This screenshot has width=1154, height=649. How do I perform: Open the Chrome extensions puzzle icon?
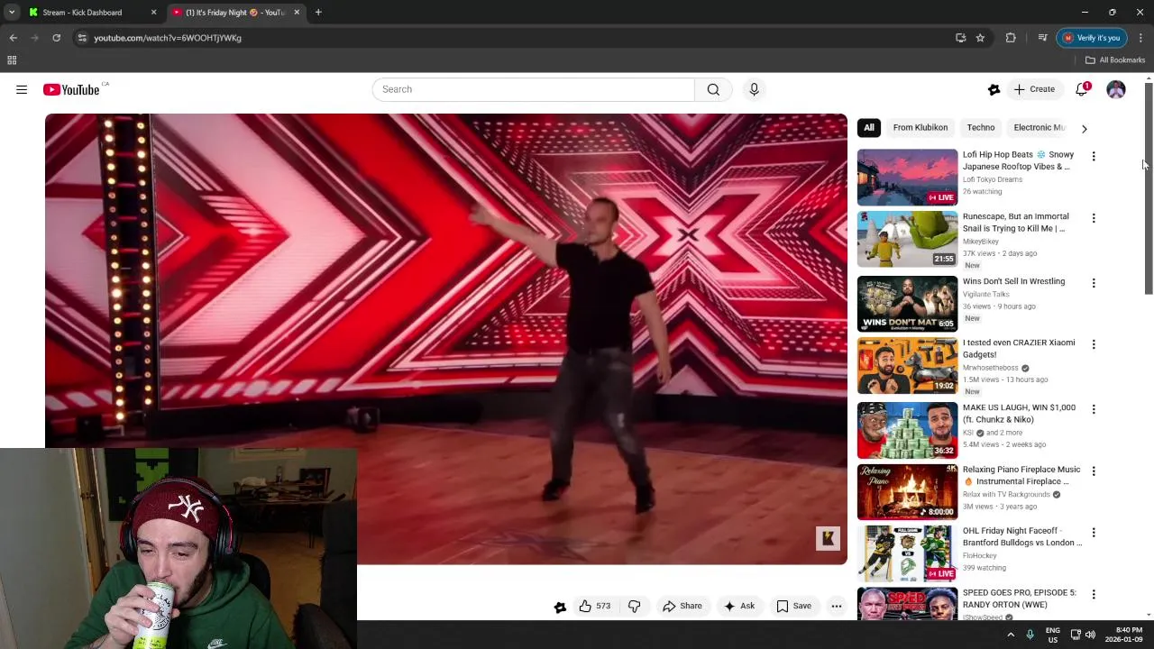(x=1011, y=38)
